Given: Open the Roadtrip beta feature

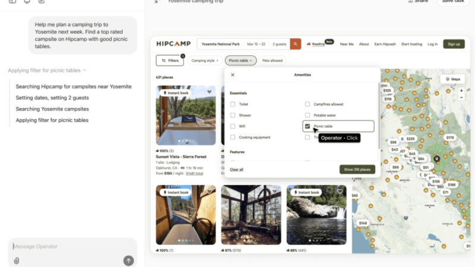Looking at the screenshot, I should click(x=319, y=44).
